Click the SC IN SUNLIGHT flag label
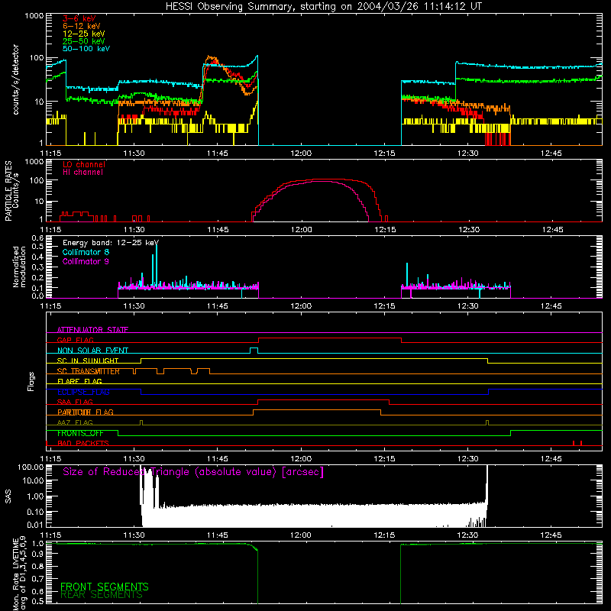611x611 pixels. click(x=88, y=360)
